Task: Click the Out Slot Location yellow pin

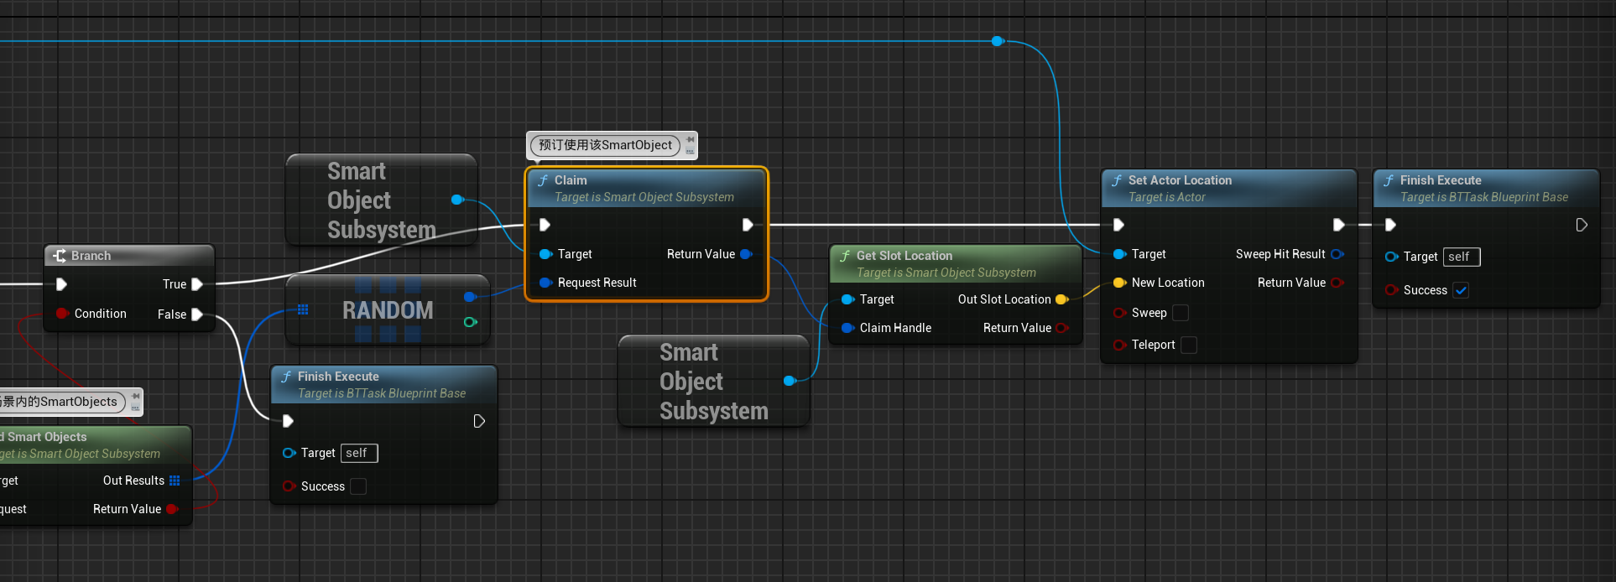Action: pos(1061,299)
